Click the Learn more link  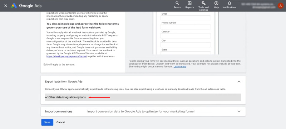point(180,67)
